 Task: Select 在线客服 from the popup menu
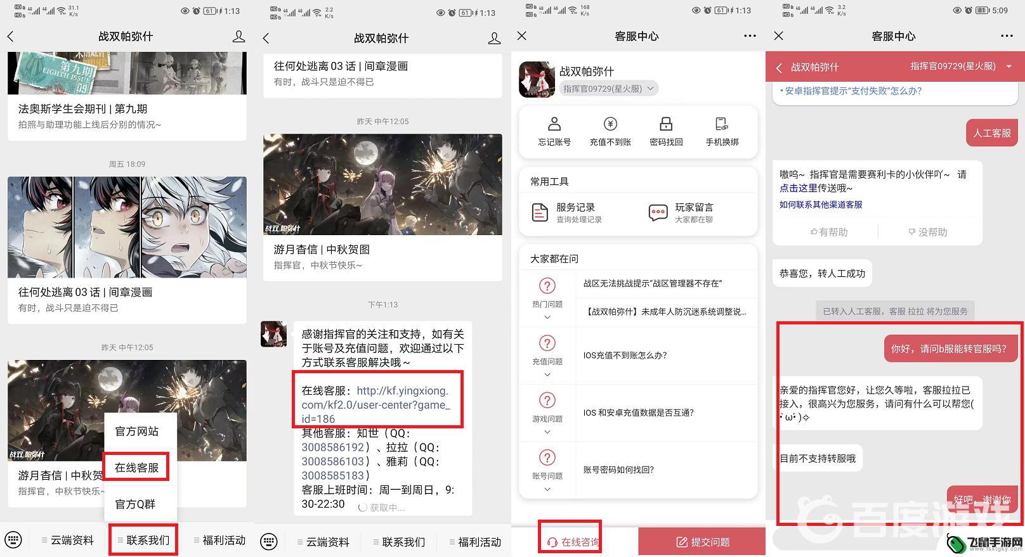click(137, 468)
